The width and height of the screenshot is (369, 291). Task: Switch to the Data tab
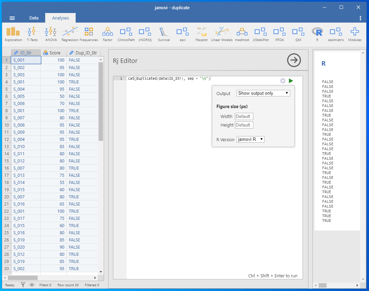34,18
